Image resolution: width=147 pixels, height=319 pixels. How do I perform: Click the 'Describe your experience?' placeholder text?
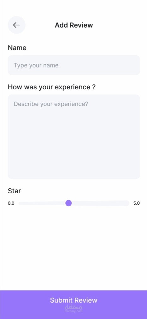51,104
